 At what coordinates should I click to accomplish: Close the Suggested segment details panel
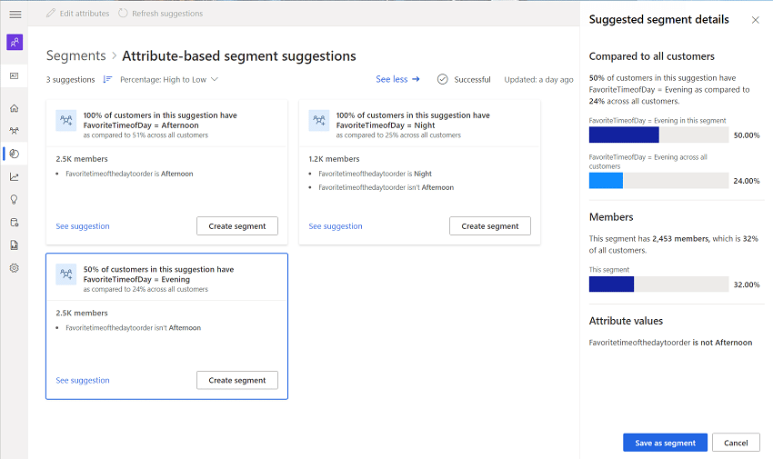pyautogui.click(x=755, y=20)
